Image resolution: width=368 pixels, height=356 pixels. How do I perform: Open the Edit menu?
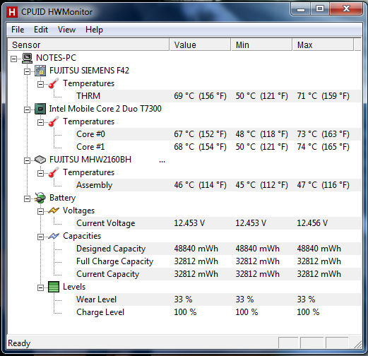click(41, 30)
